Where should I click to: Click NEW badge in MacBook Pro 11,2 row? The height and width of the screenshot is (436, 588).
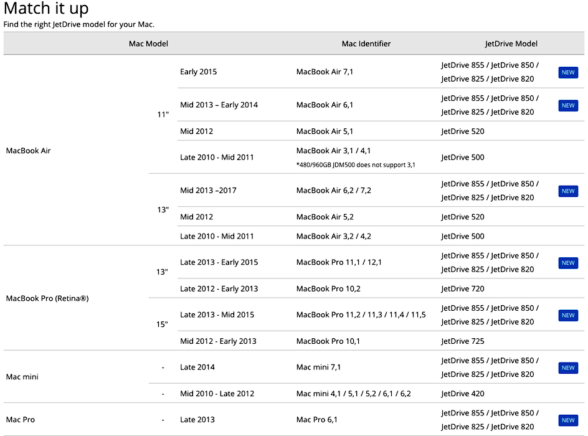(x=567, y=315)
